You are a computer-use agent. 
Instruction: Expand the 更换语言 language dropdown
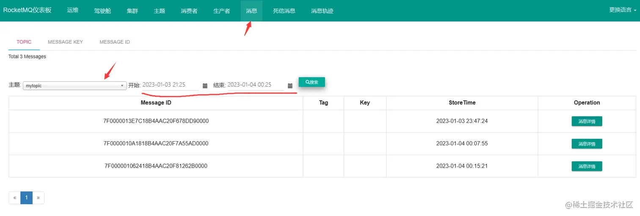623,10
